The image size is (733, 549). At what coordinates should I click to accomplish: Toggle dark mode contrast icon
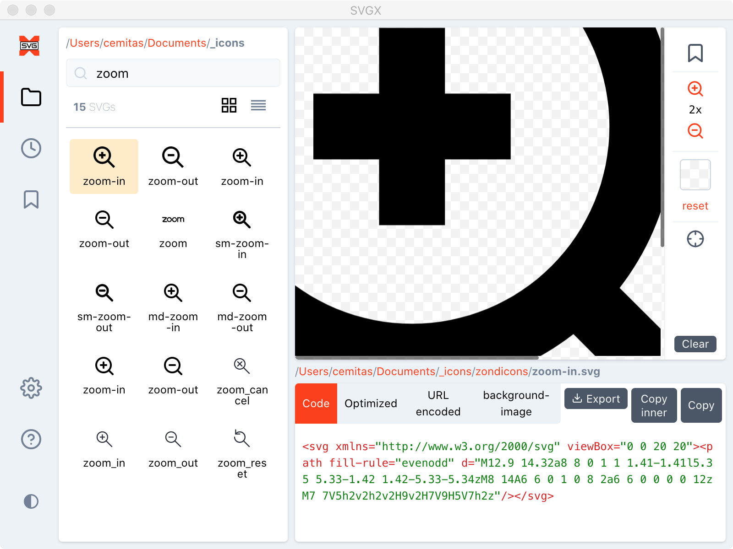(x=31, y=501)
